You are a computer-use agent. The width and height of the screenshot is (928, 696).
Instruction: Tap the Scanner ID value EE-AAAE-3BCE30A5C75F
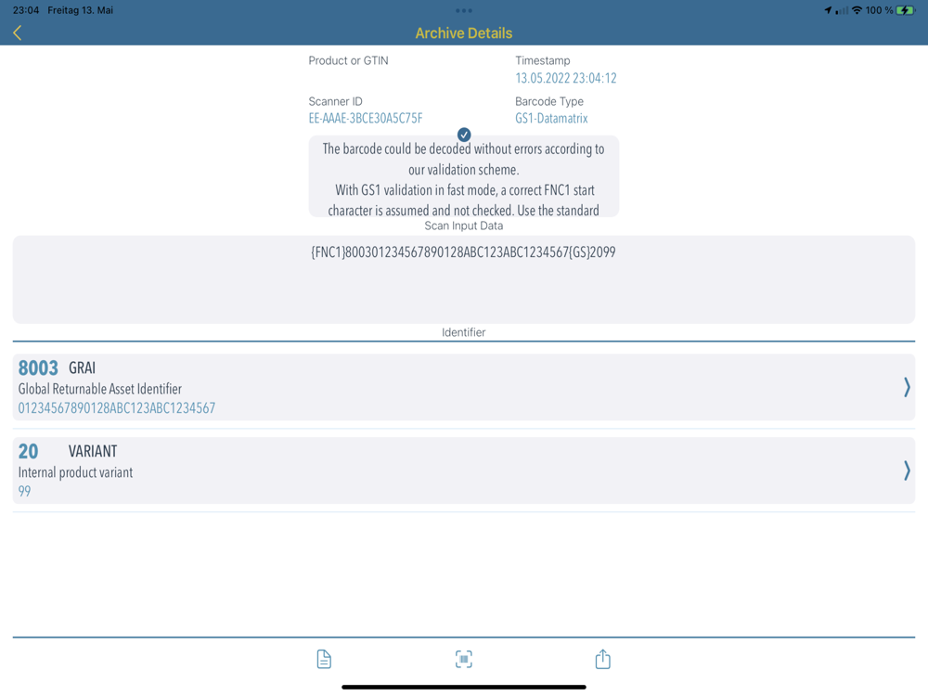[x=366, y=119]
